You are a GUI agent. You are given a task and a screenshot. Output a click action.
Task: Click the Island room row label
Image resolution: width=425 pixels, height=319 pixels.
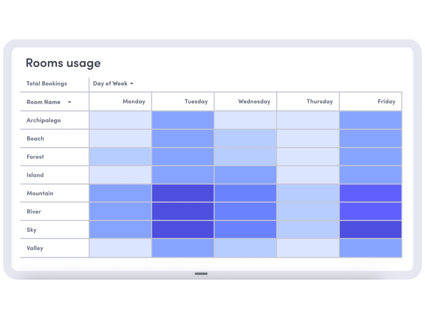(35, 175)
